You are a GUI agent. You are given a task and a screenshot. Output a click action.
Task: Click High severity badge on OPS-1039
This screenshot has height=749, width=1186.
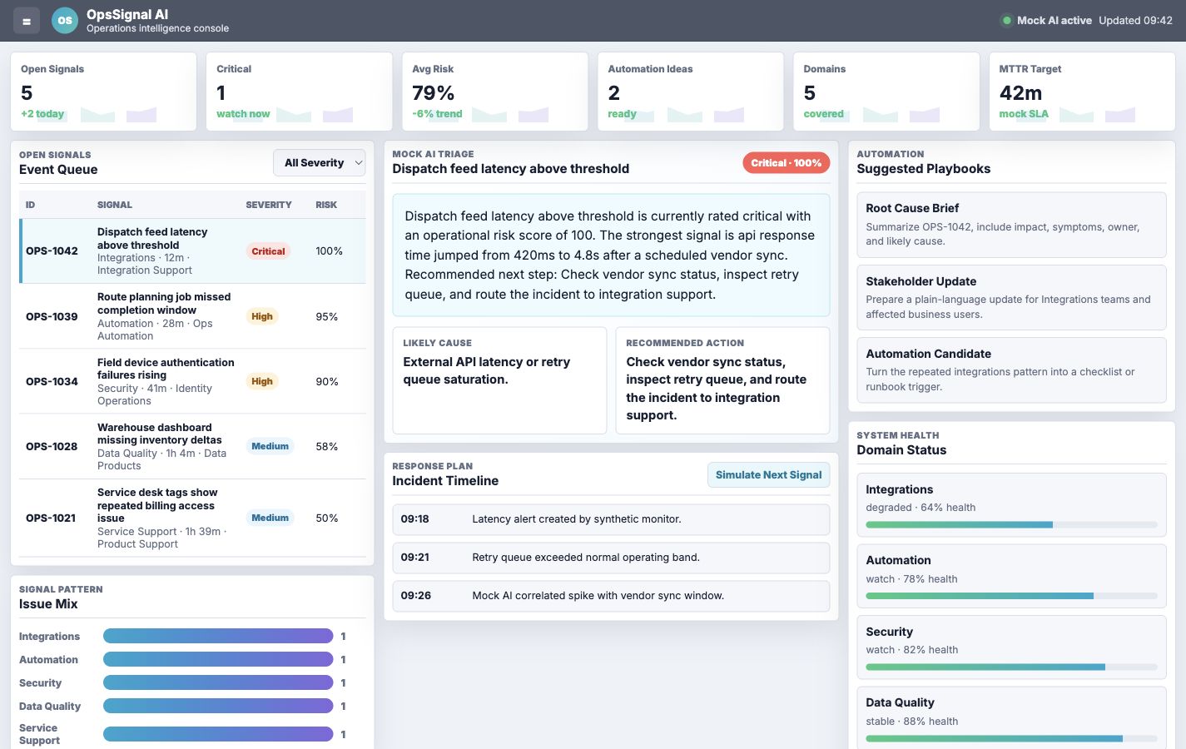click(262, 316)
